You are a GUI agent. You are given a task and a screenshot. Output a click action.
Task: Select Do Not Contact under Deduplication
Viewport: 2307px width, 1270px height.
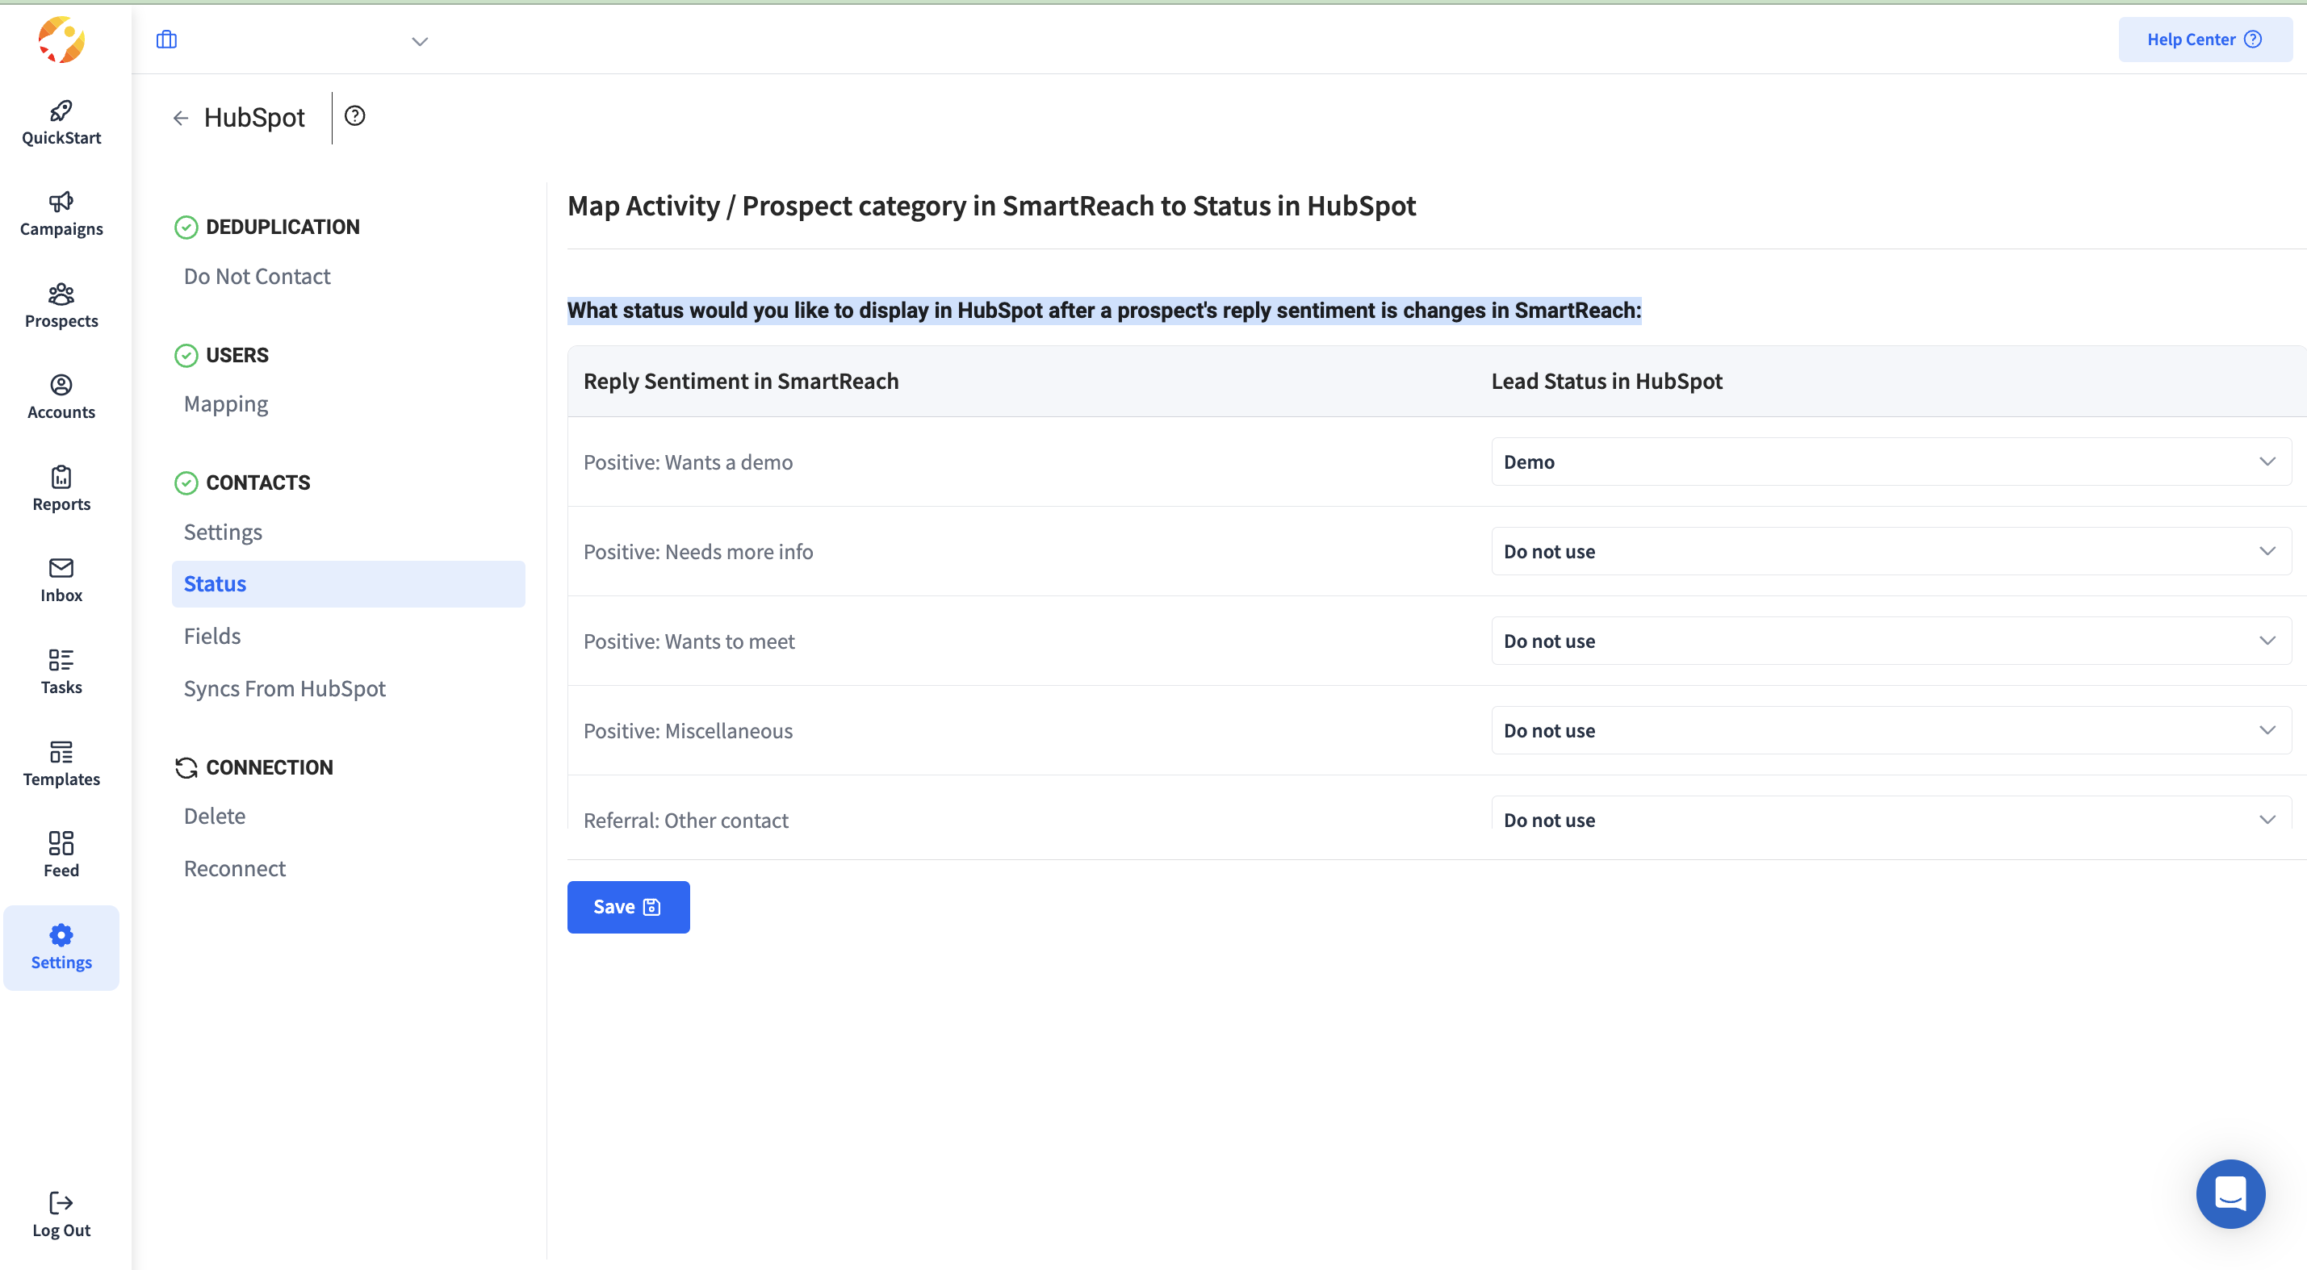pos(257,277)
